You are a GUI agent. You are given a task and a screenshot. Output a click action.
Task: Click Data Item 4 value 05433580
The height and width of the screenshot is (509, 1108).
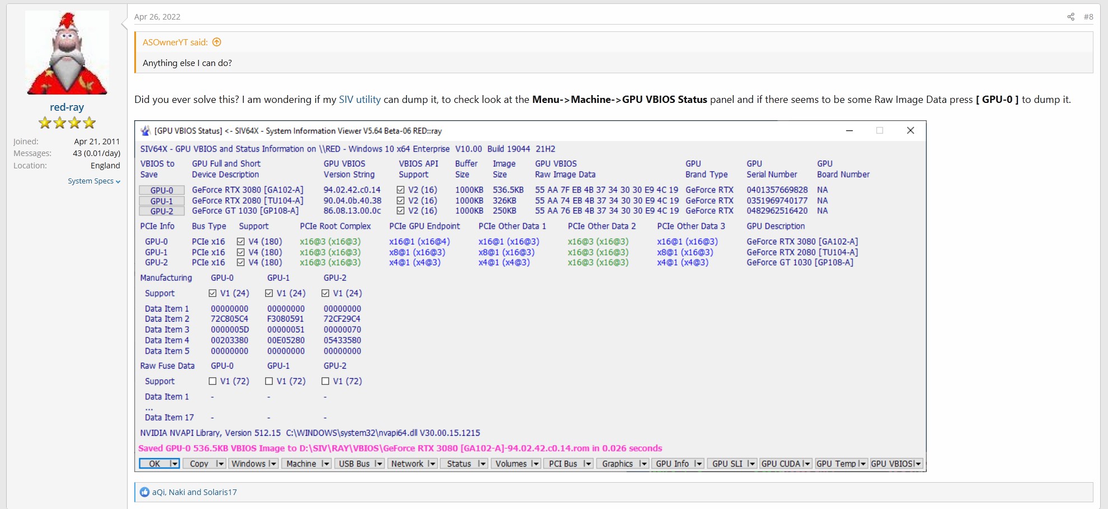pos(342,340)
